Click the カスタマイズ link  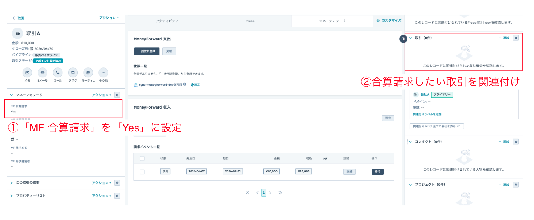pos(389,21)
